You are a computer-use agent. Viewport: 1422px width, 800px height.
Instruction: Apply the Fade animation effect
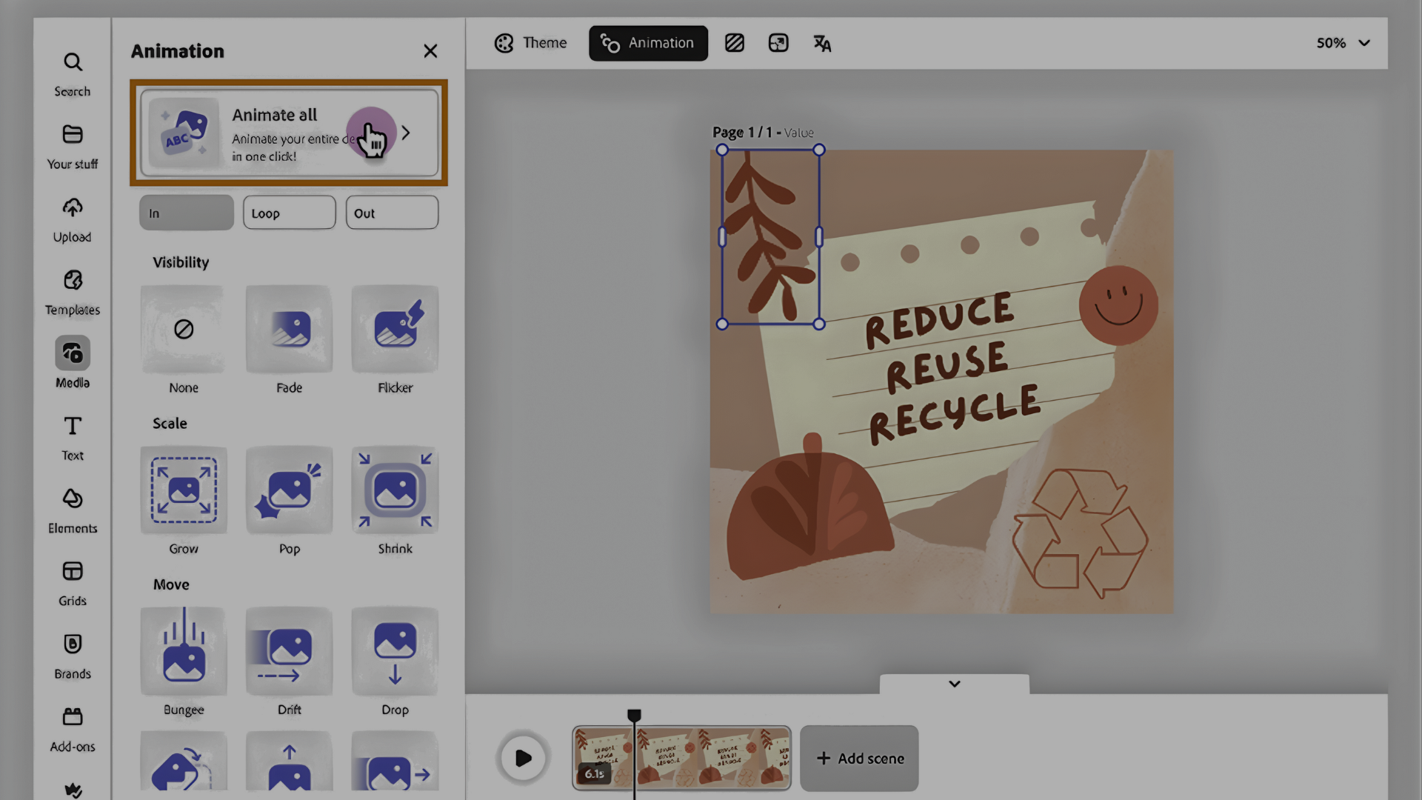289,330
